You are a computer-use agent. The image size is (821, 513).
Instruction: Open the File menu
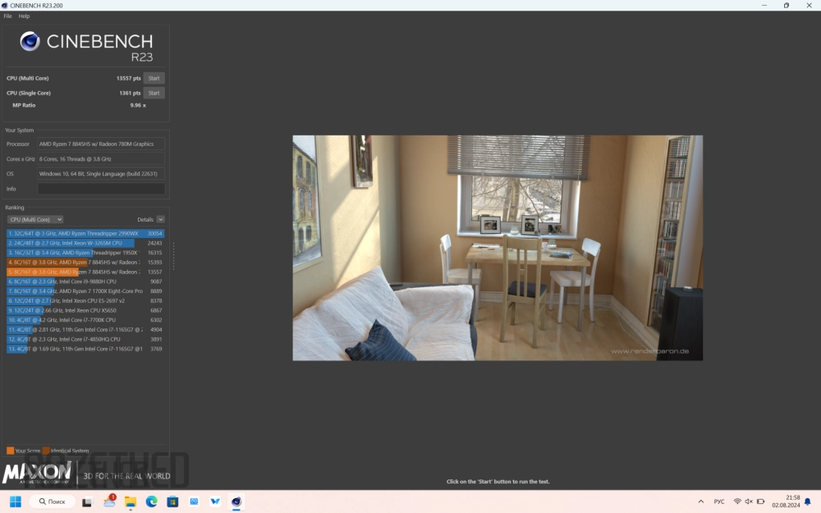click(7, 16)
